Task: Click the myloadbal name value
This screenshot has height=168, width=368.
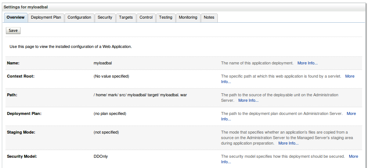Action: [x=102, y=63]
